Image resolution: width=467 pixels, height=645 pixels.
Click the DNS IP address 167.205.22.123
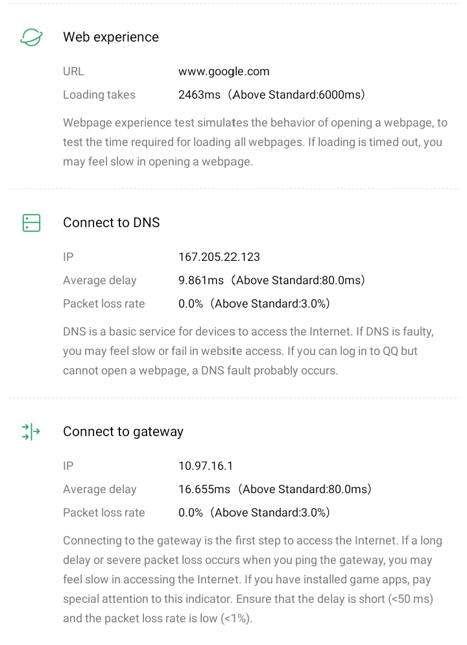pyautogui.click(x=219, y=258)
